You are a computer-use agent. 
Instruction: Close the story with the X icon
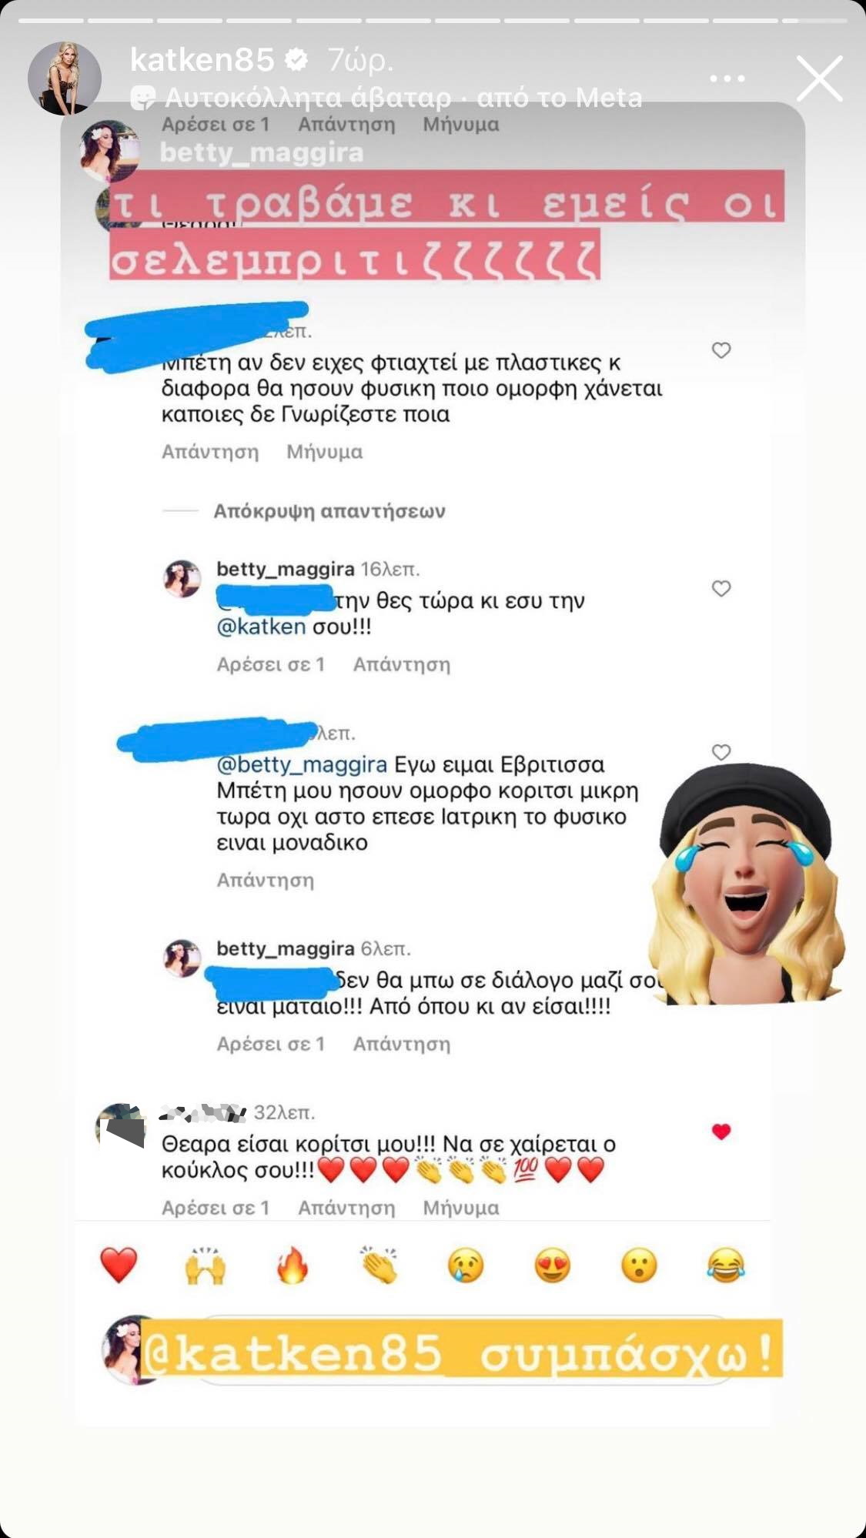tap(819, 78)
